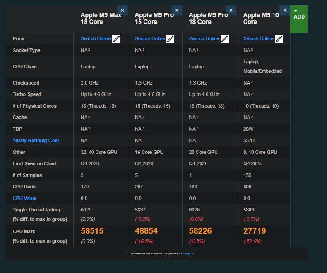This screenshot has height=273, width=327.
Task: Click the 10 (Threads: 10) cell
Action: click(261, 106)
